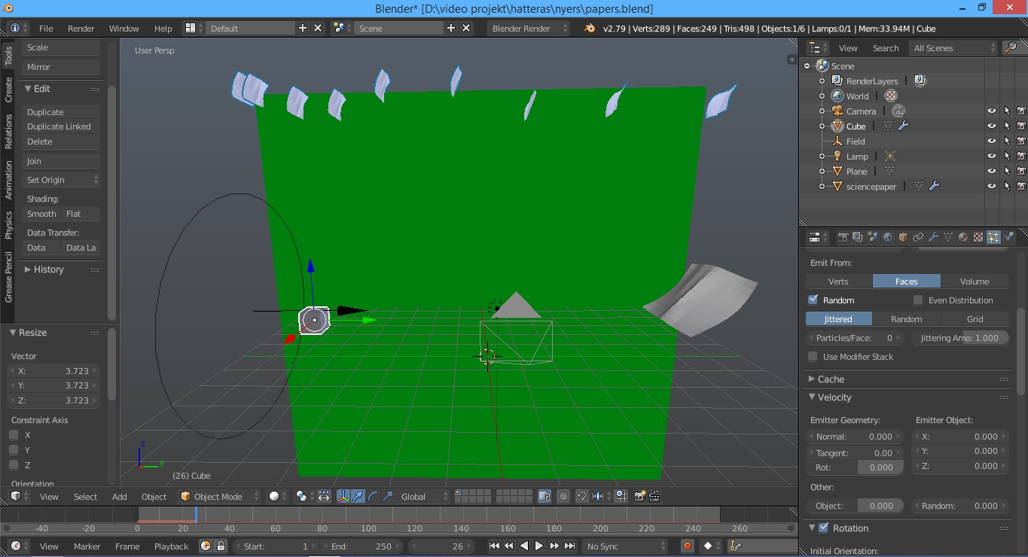Click the timeline lock icon
This screenshot has height=557, width=1028.
point(221,546)
